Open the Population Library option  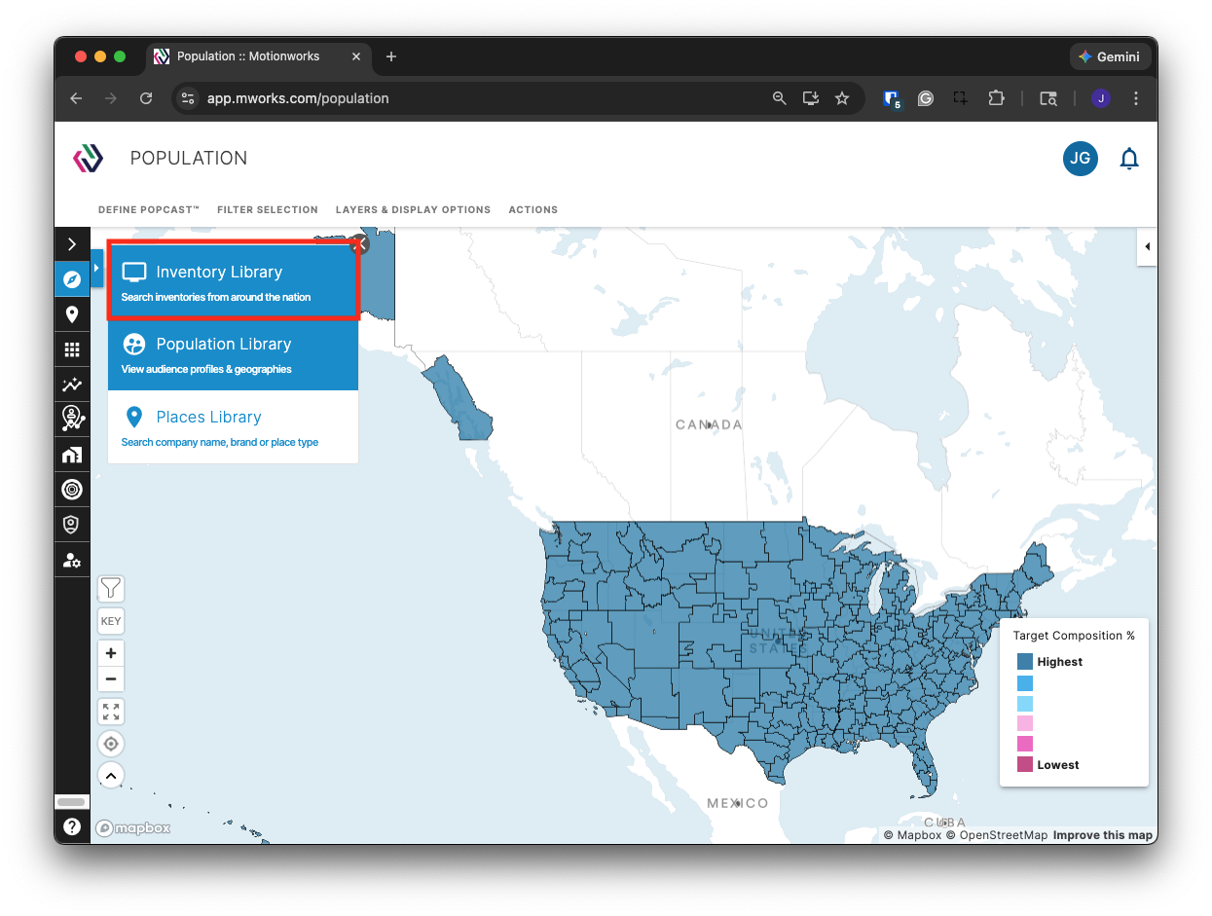tap(234, 354)
